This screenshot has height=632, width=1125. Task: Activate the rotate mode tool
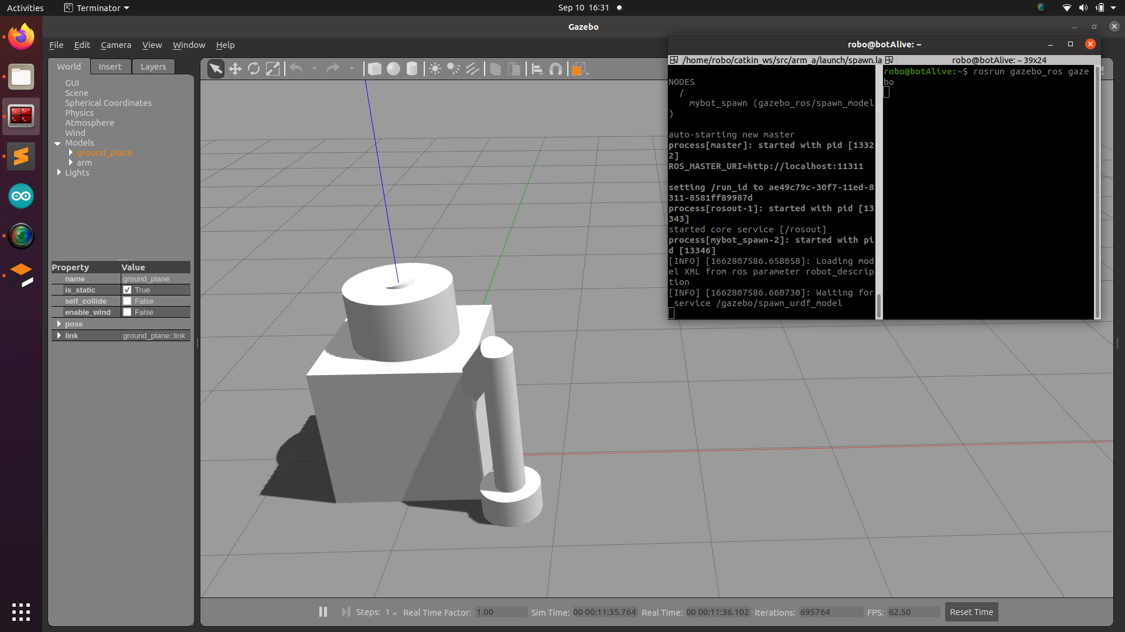[x=254, y=69]
